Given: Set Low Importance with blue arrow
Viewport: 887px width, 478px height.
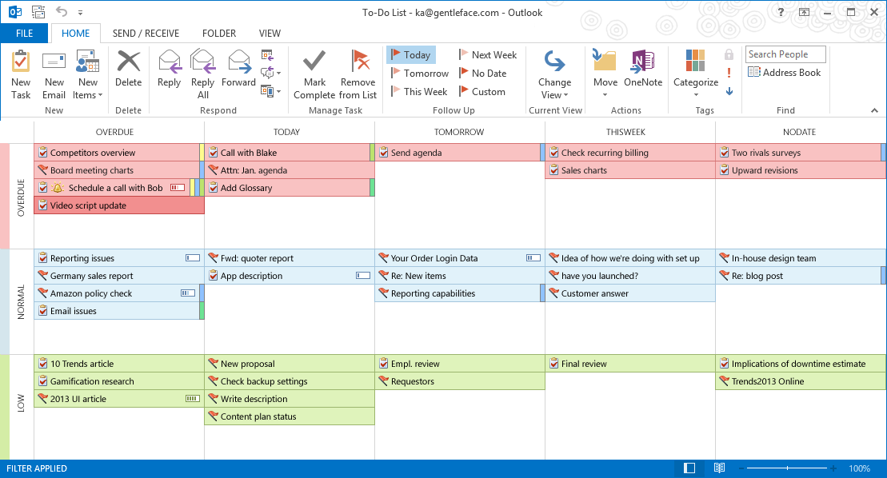Looking at the screenshot, I should tap(729, 91).
